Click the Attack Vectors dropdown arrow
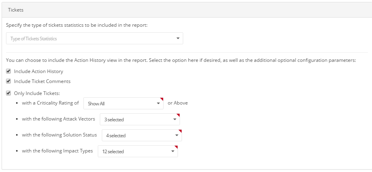Image resolution: width=372 pixels, height=172 pixels. coord(175,119)
